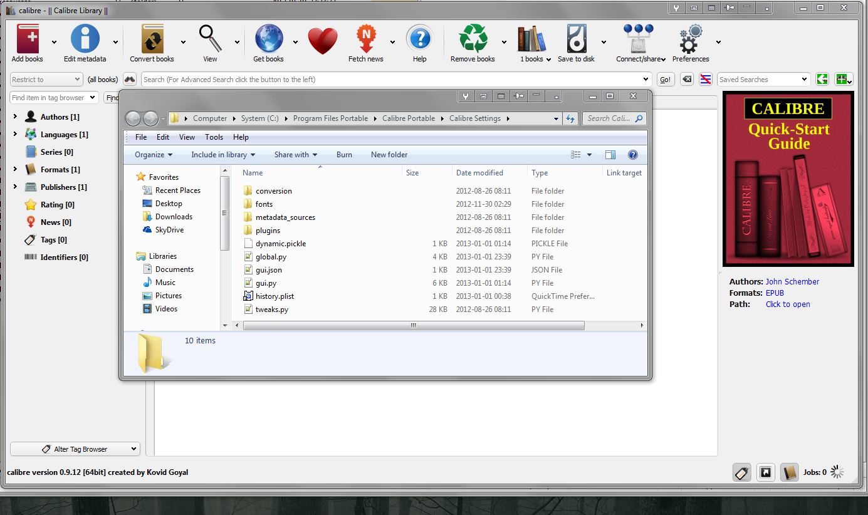This screenshot has width=868, height=515.
Task: Open the Fetch news dropdown arrow
Action: click(392, 43)
